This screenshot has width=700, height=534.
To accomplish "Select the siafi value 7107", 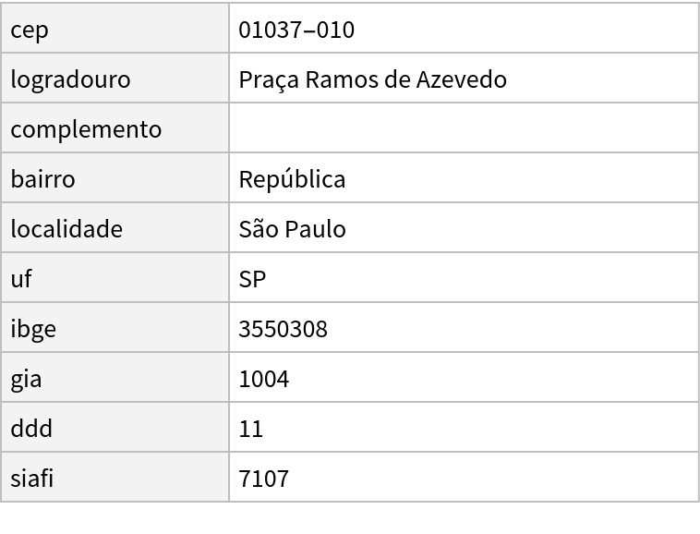I will pos(263,479).
